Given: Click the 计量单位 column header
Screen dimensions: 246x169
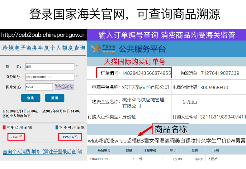Looking at the screenshot, I should coord(150,150).
